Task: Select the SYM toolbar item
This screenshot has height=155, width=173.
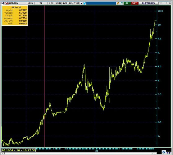Action: (x=71, y=3)
